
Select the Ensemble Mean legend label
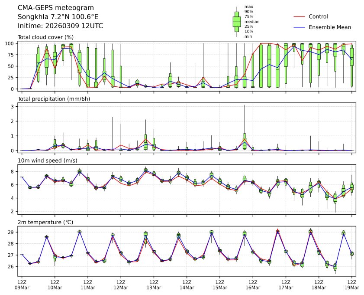click(x=329, y=27)
